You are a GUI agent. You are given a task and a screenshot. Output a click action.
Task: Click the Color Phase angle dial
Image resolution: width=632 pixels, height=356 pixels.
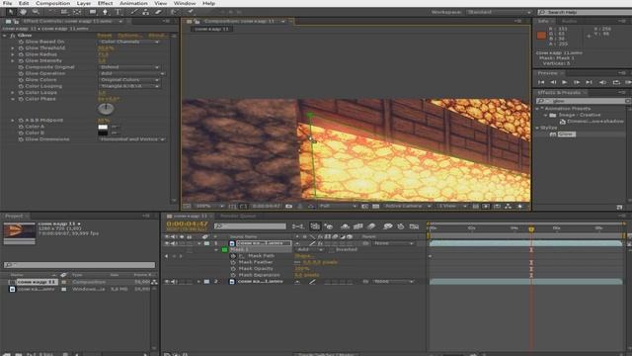106,109
